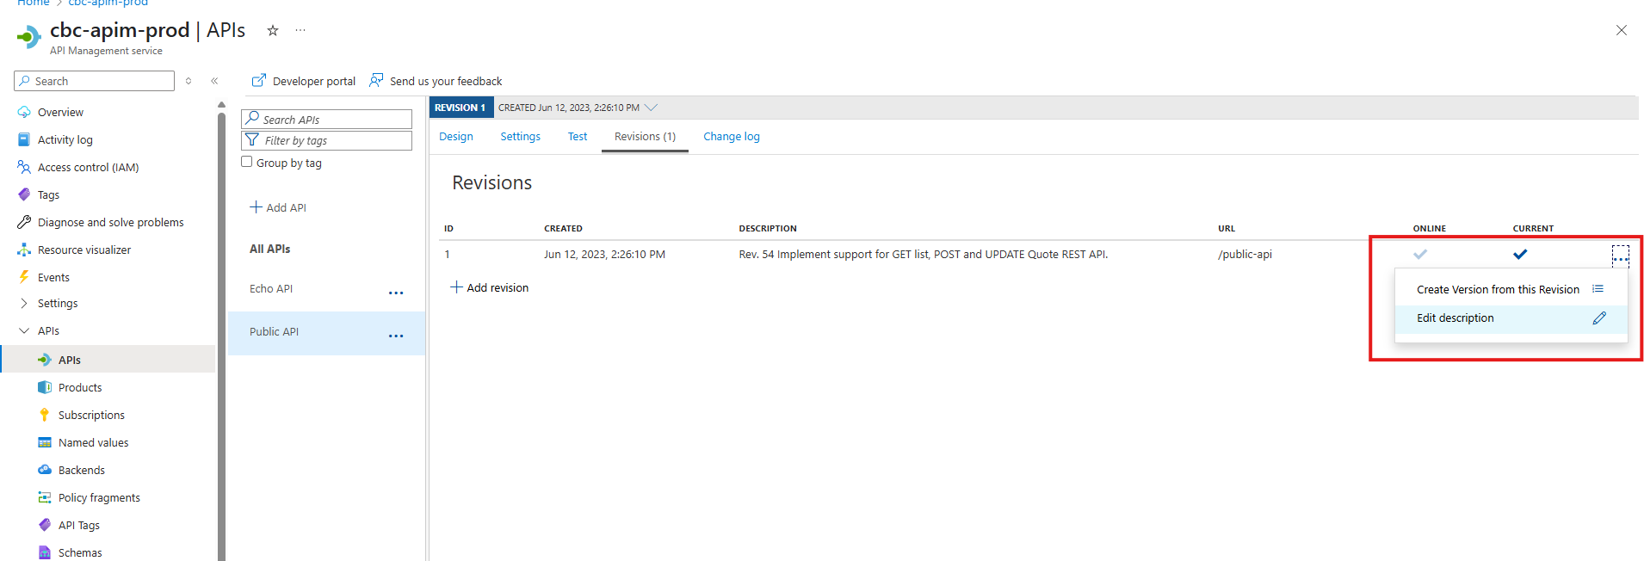Choose Edit description from context menu
Screen dimensions: 1644x561
click(1455, 318)
